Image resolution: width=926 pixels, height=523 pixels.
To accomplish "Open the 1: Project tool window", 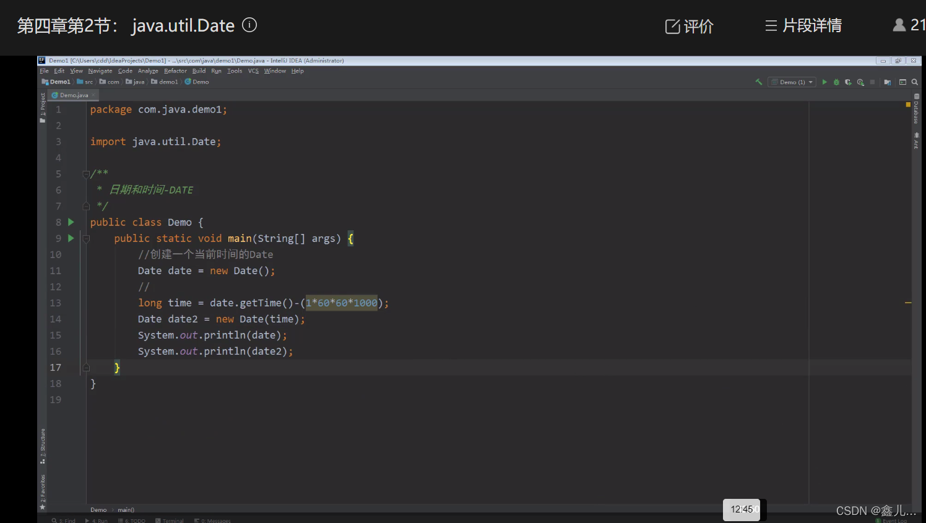I will [42, 108].
